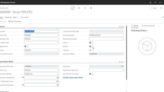
Task: Open the search magnifier in top bar
Action: pyautogui.click(x=155, y=2)
